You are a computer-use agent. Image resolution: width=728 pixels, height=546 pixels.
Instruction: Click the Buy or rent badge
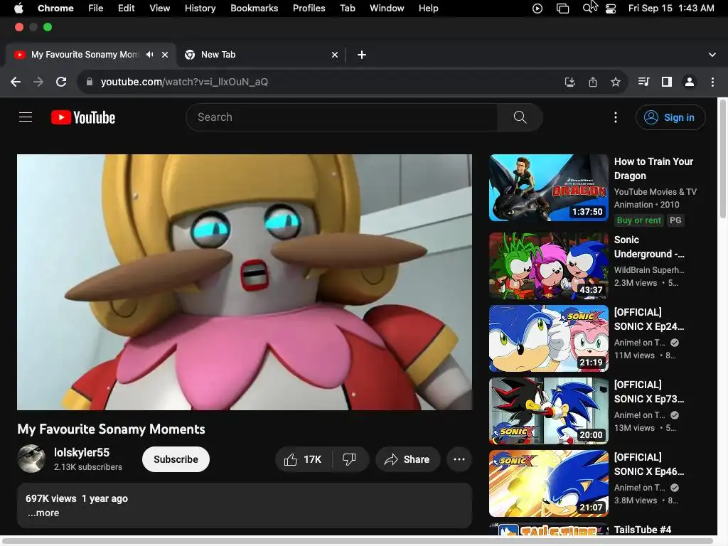pos(638,220)
